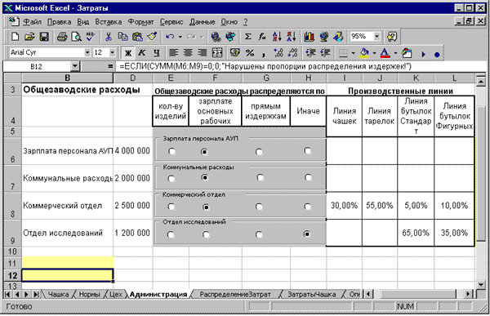
Task: Create a new workbook with New icon
Action: pos(15,37)
